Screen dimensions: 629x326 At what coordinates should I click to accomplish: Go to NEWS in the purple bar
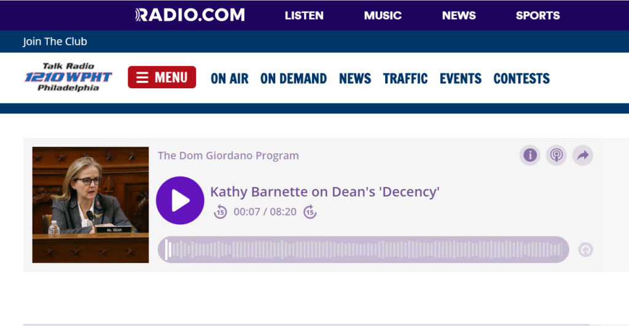click(459, 15)
